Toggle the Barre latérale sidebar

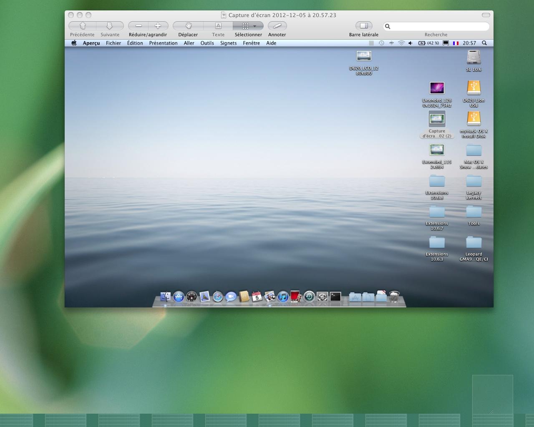point(364,26)
